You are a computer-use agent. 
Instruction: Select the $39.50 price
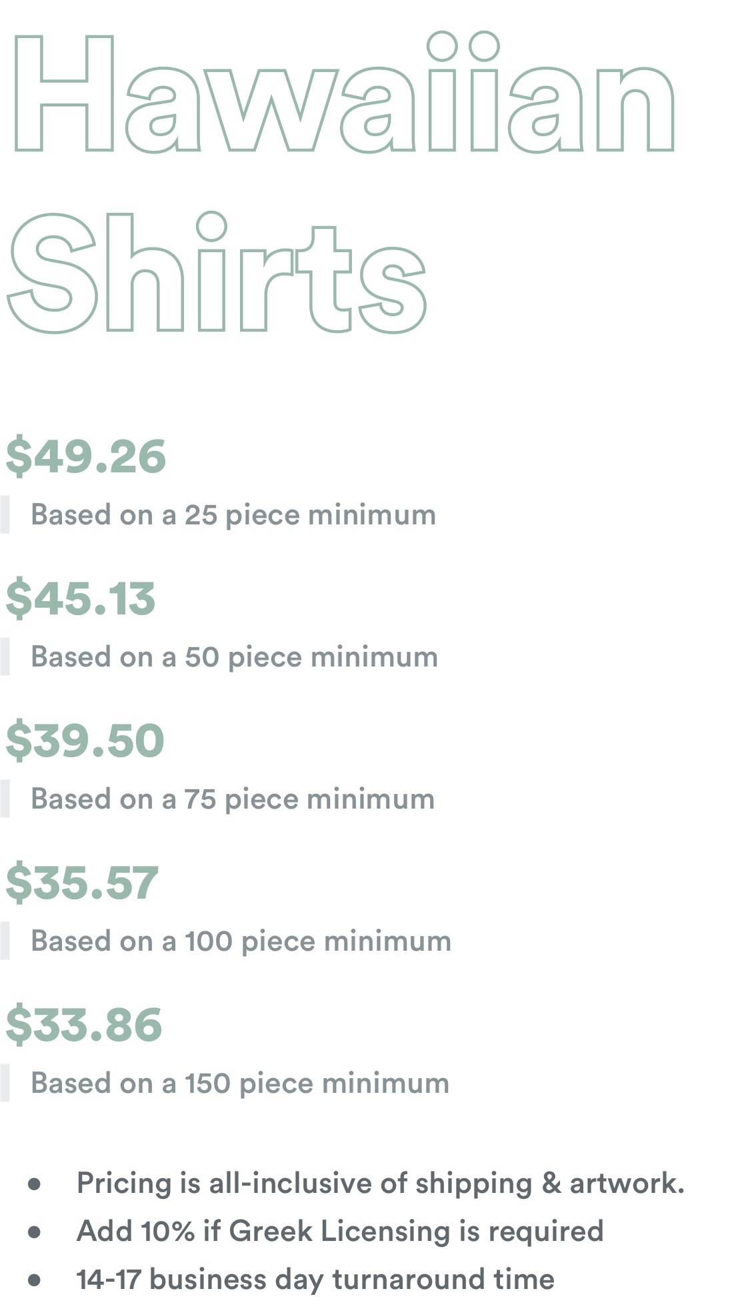pyautogui.click(x=85, y=741)
